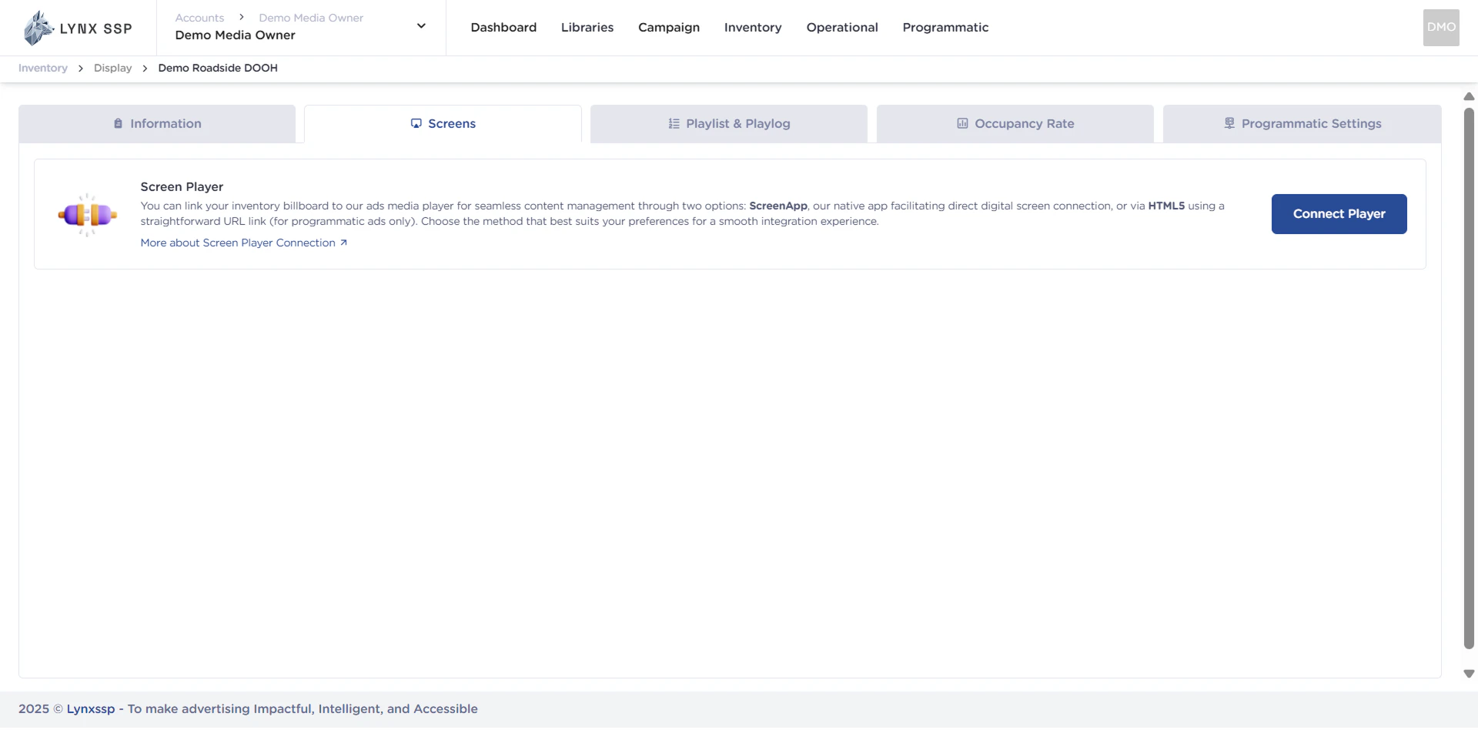This screenshot has height=730, width=1478.
Task: Click the Connect Player button
Action: pyautogui.click(x=1339, y=213)
